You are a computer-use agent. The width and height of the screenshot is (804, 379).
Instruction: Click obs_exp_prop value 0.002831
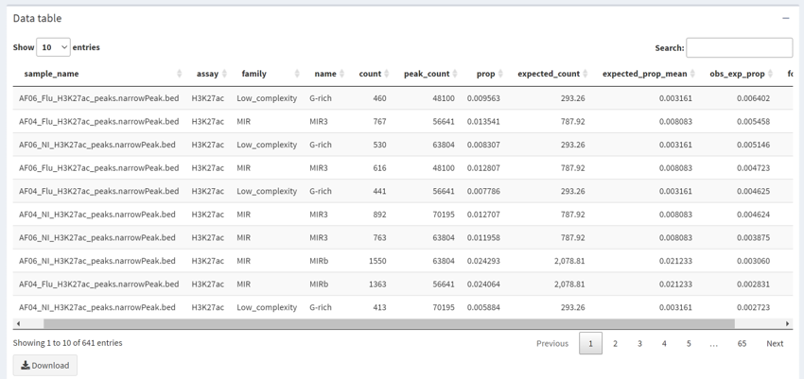[x=753, y=284]
